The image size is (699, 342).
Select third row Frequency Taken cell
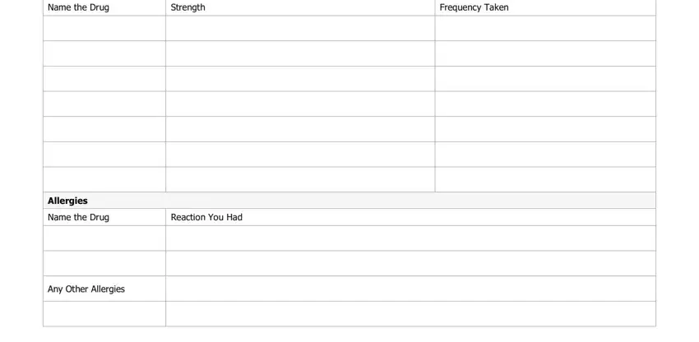[545, 79]
